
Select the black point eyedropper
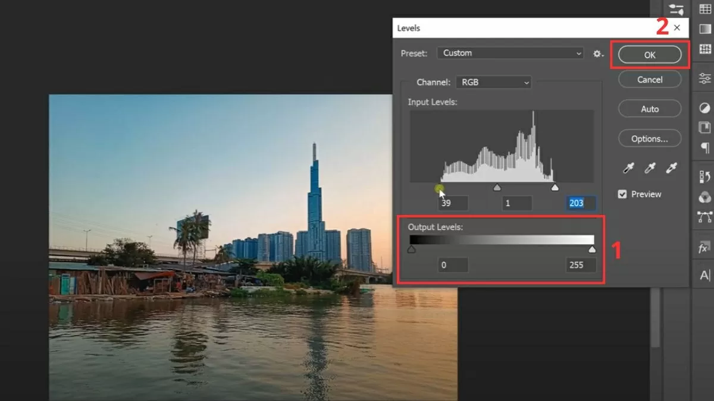[628, 168]
